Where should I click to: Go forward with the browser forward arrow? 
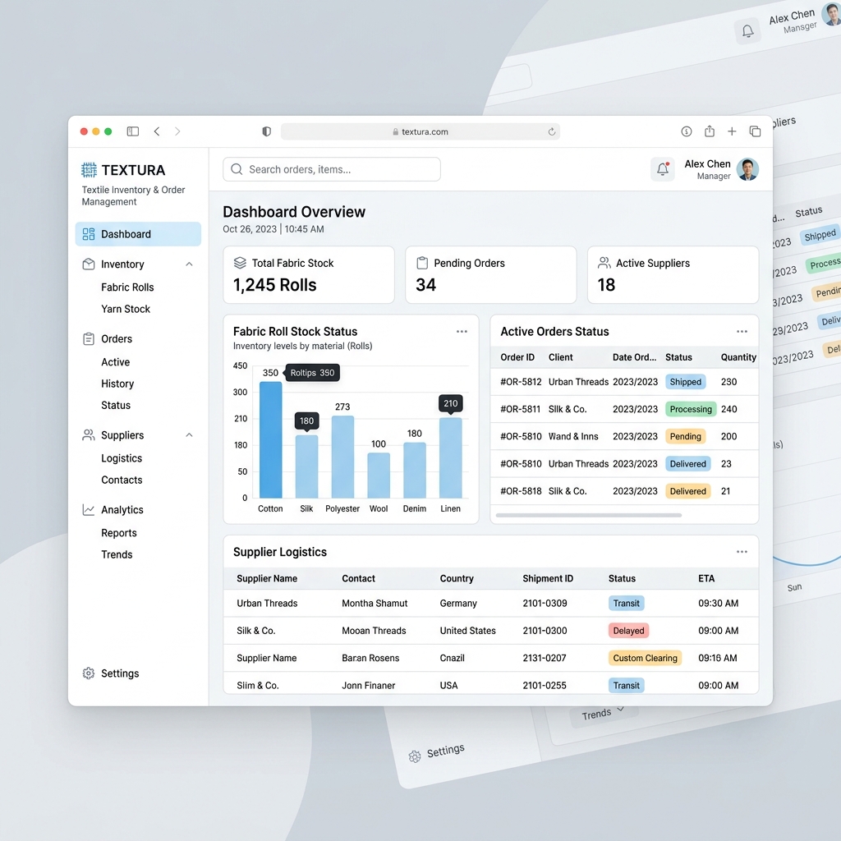pos(177,131)
